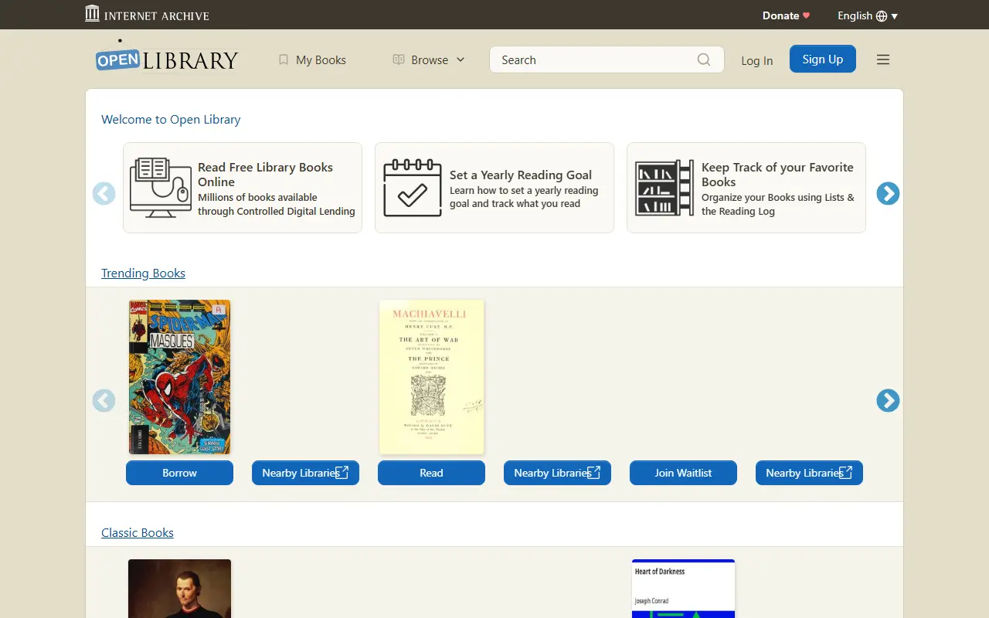Click the bookmark icon beside My Books
Image resolution: width=989 pixels, height=618 pixels.
[x=284, y=59]
